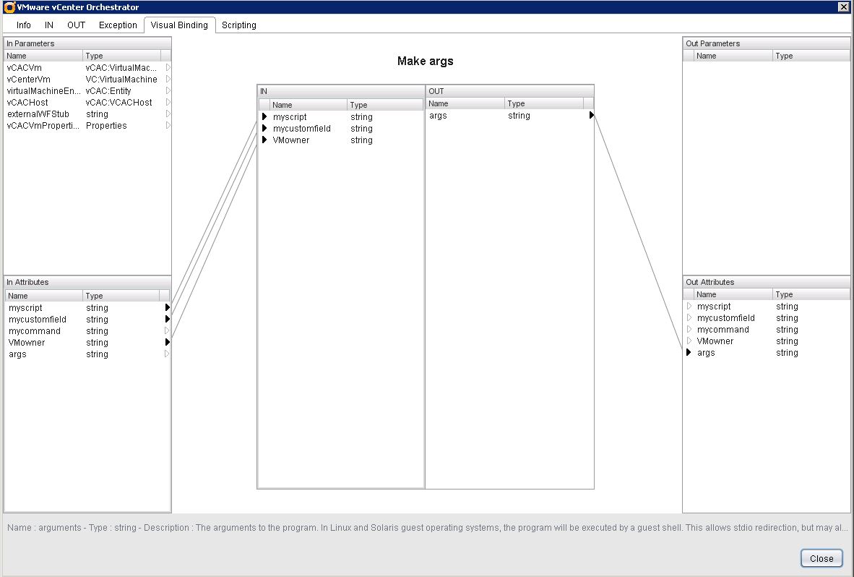Viewport: 854px width, 577px height.
Task: Click the arrow next to vCACVm in In Parameters
Action: 168,68
